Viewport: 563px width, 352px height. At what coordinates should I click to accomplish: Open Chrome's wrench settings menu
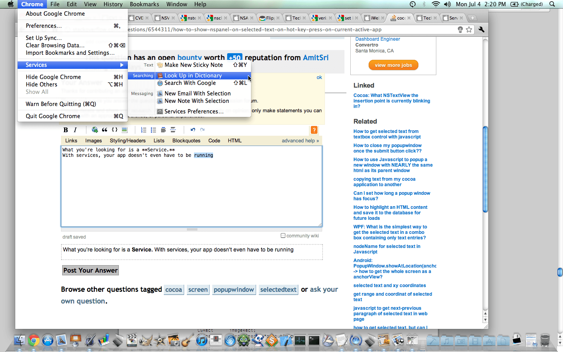pos(481,30)
